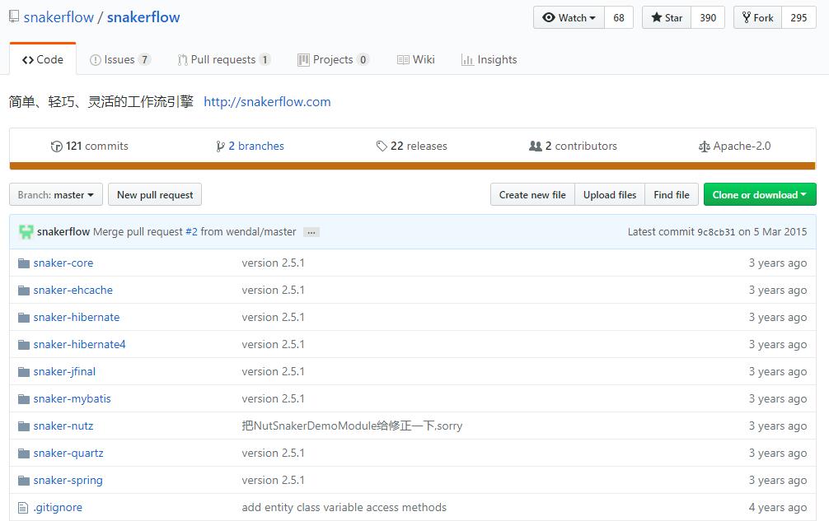Screen dimensions: 829x521
Task: Click the 295 fork count
Action: [799, 18]
